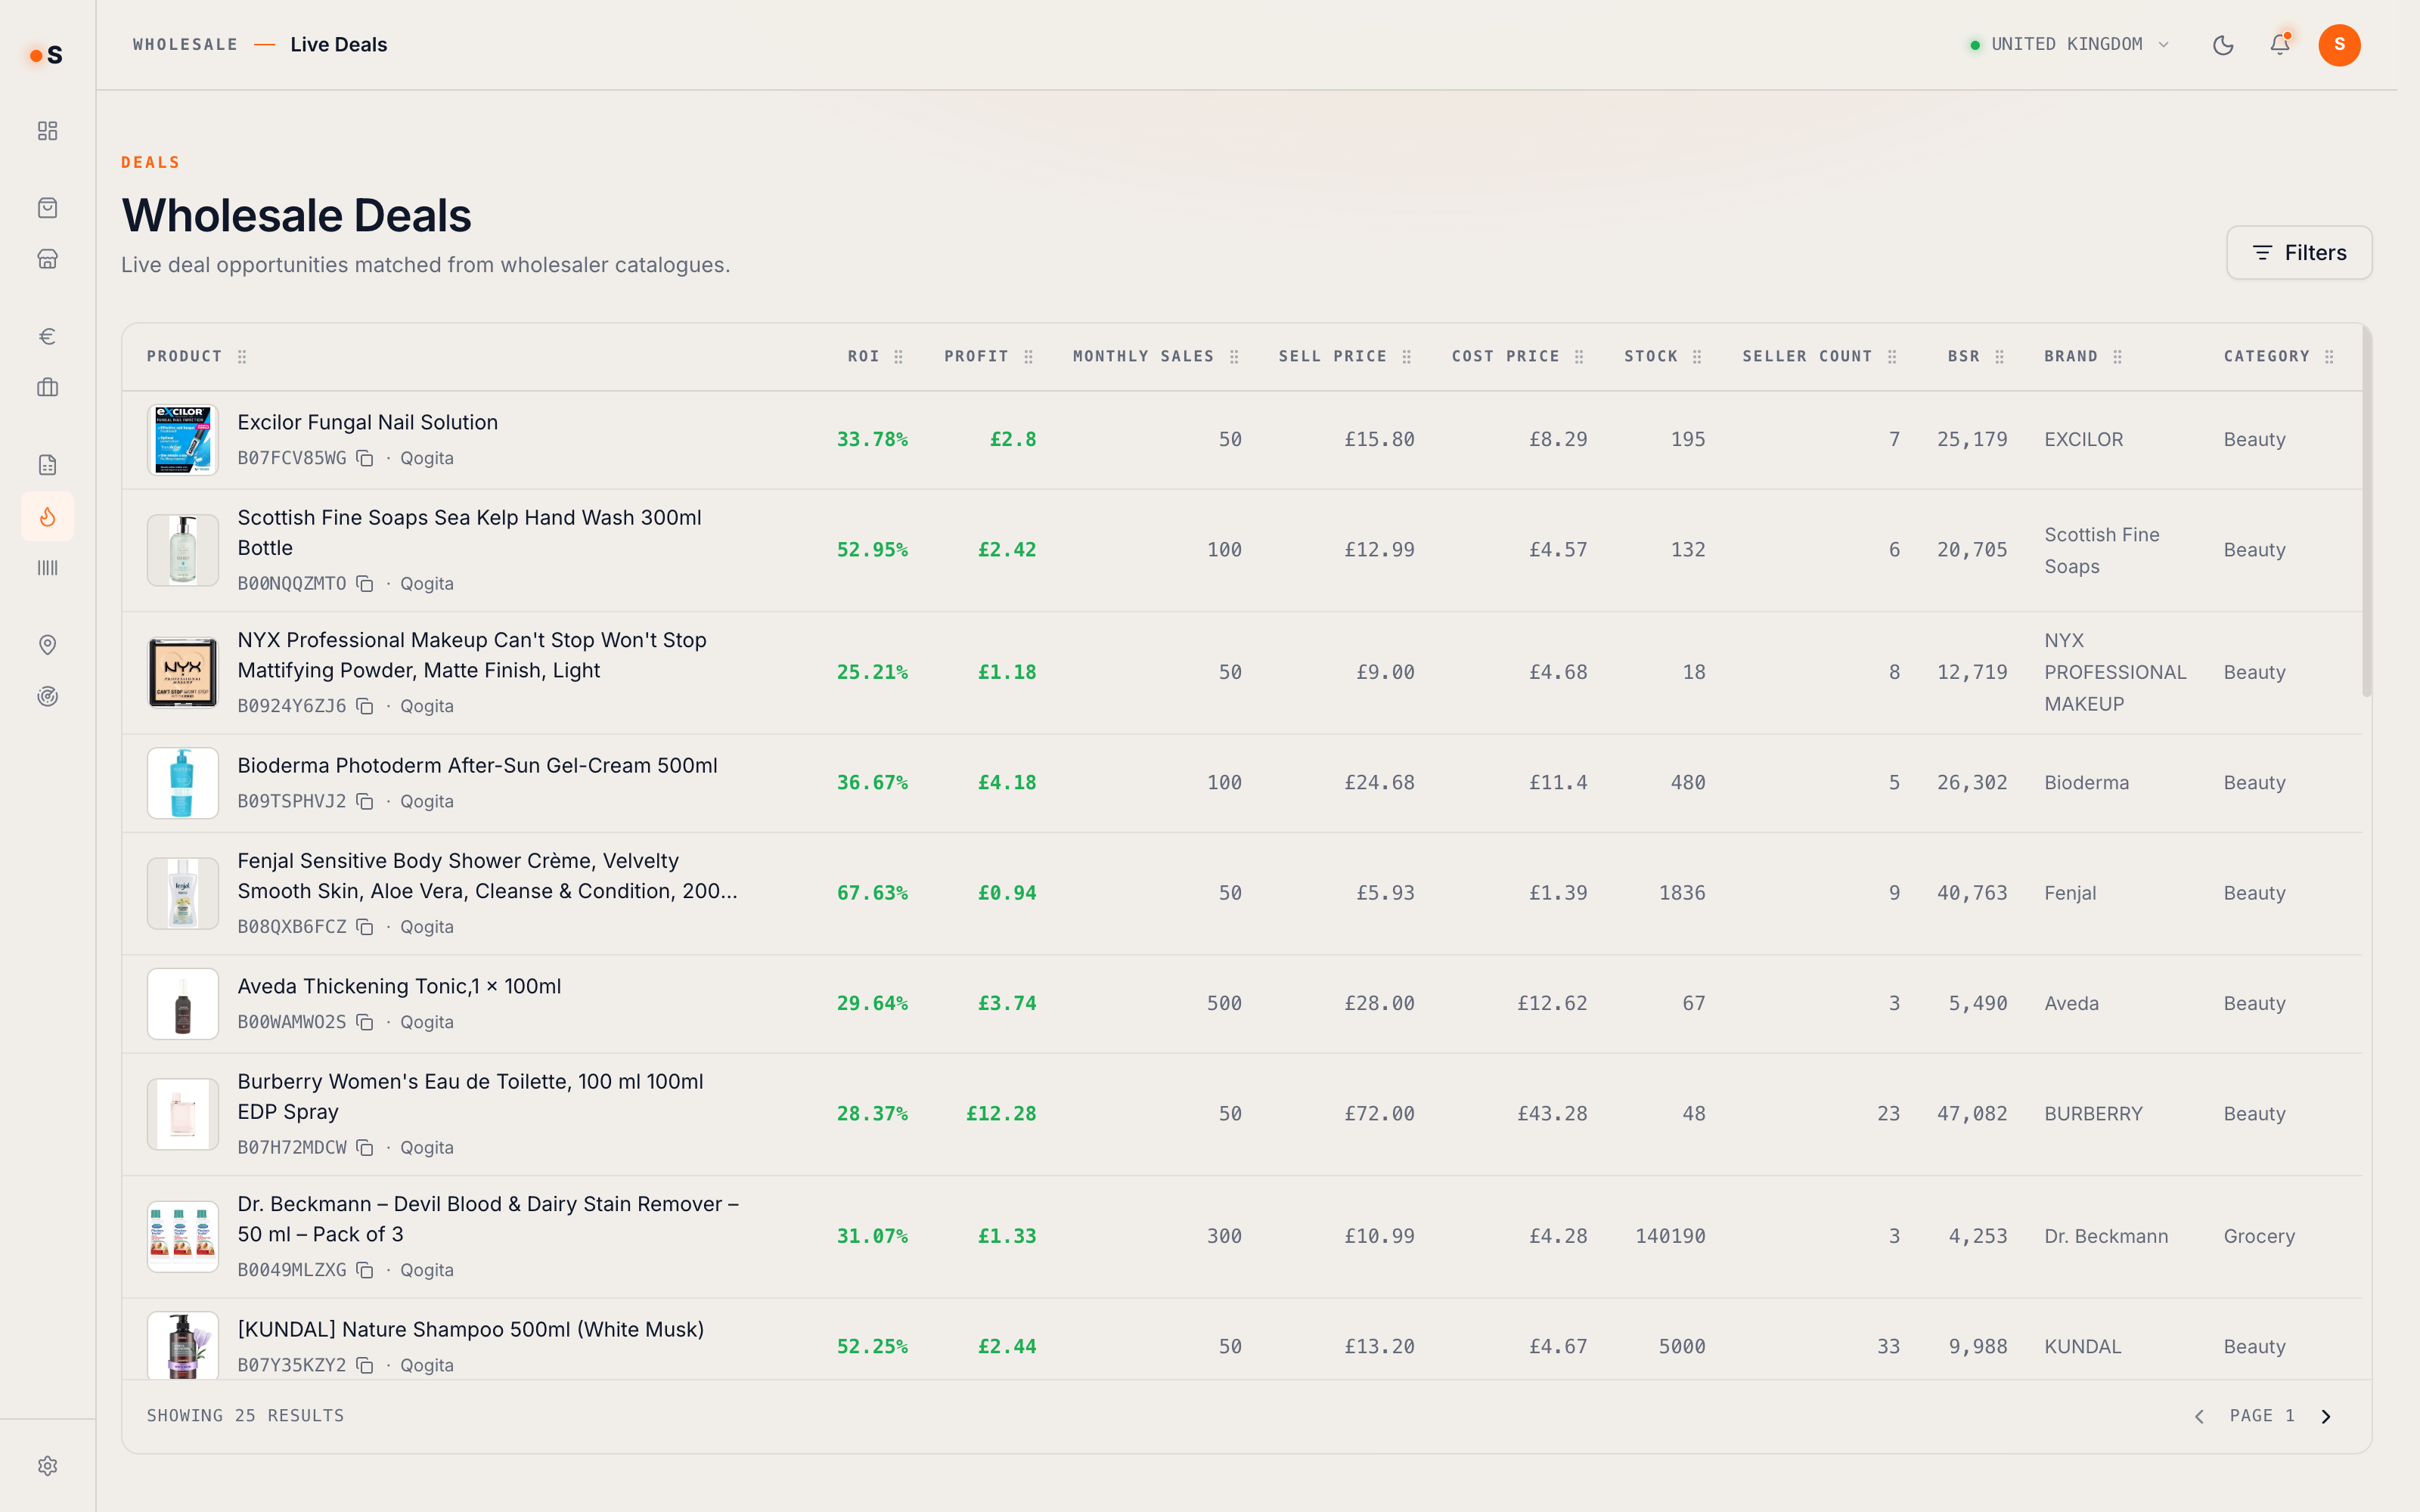The image size is (2420, 1512).
Task: Open the storefront sidebar icon
Action: [x=47, y=259]
